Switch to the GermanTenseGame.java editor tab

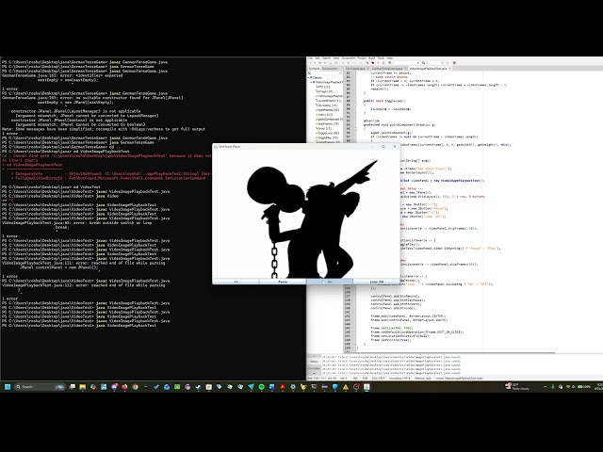387,69
